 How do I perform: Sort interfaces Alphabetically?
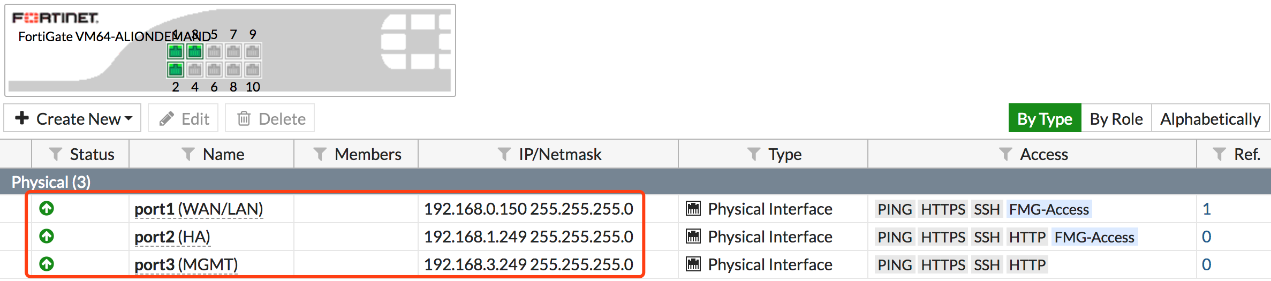click(x=1210, y=118)
